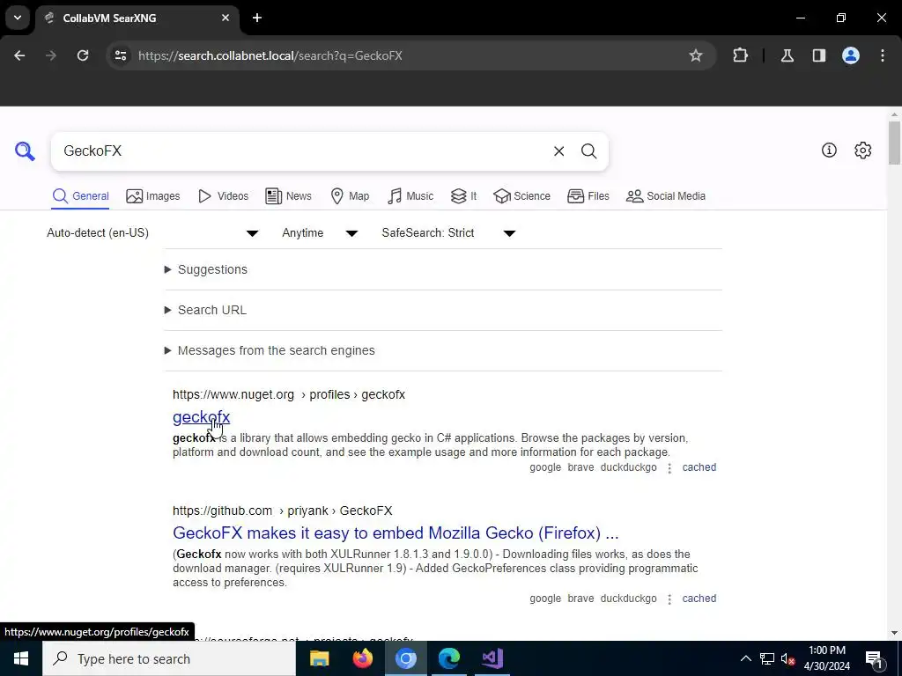Open File Explorer from taskbar

(x=319, y=658)
